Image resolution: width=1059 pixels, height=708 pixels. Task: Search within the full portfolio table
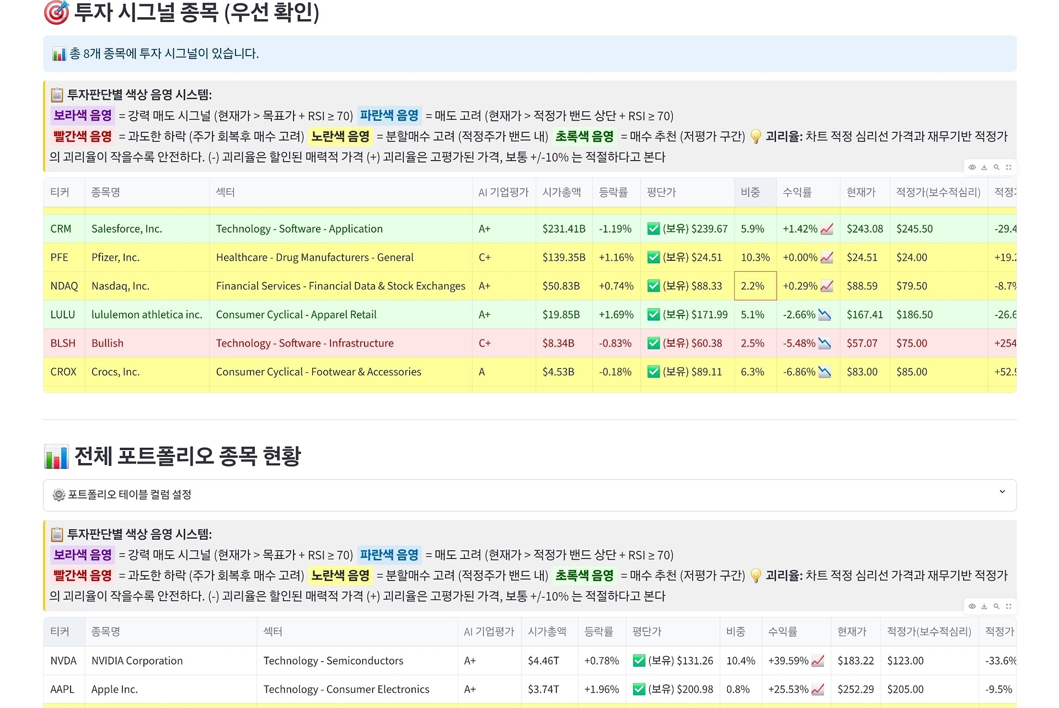coord(996,606)
